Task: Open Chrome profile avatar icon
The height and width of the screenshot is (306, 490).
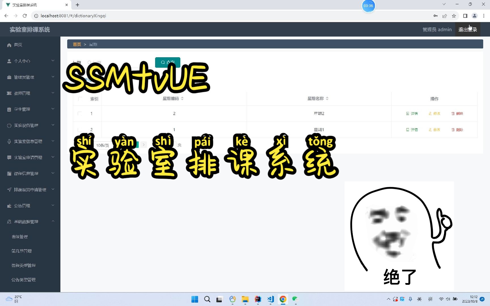Action: pyautogui.click(x=474, y=16)
